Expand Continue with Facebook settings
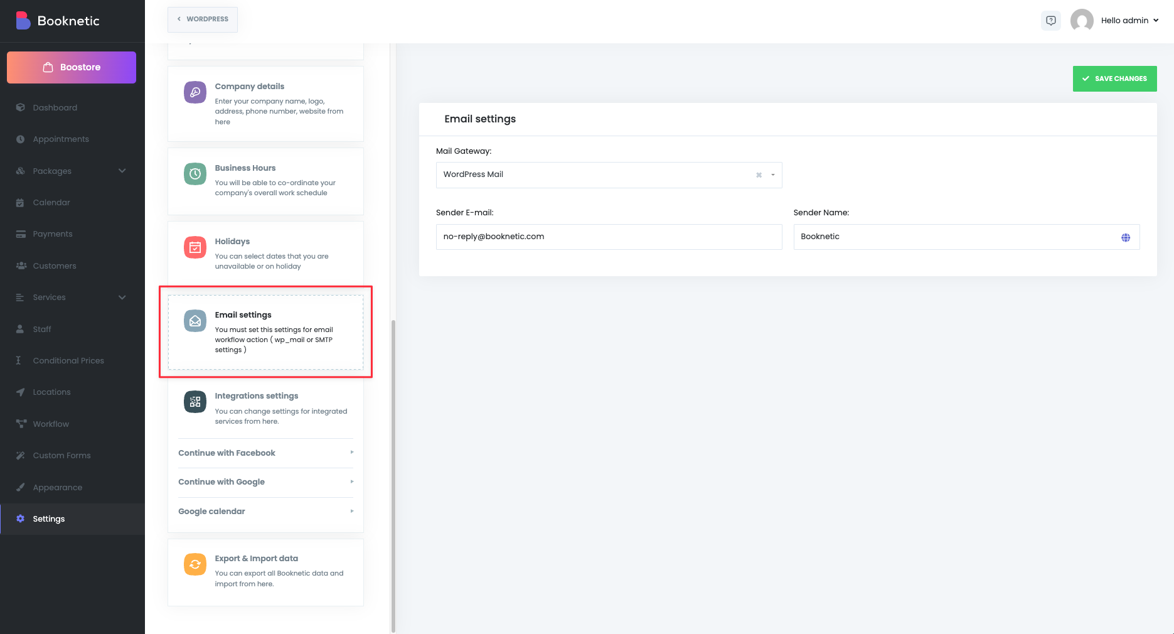This screenshot has width=1174, height=634. coord(265,453)
